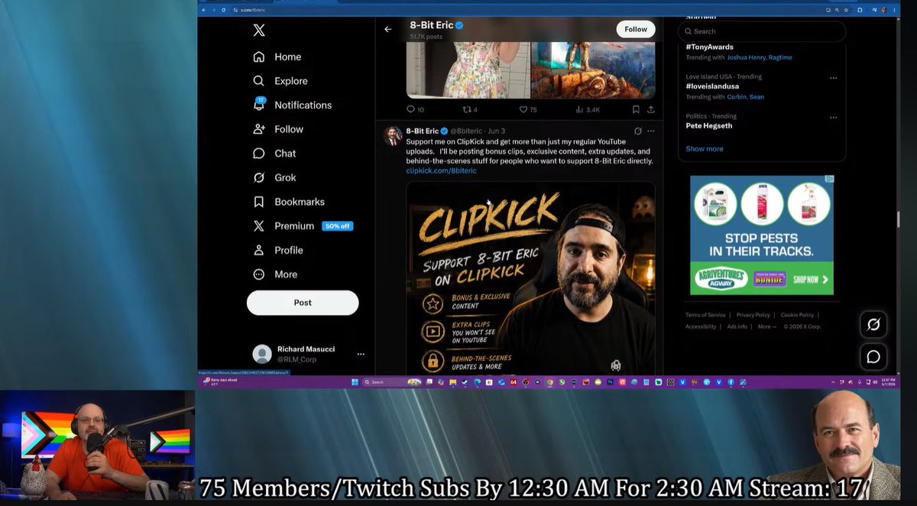Share the post above ClipKick tweet

point(650,110)
